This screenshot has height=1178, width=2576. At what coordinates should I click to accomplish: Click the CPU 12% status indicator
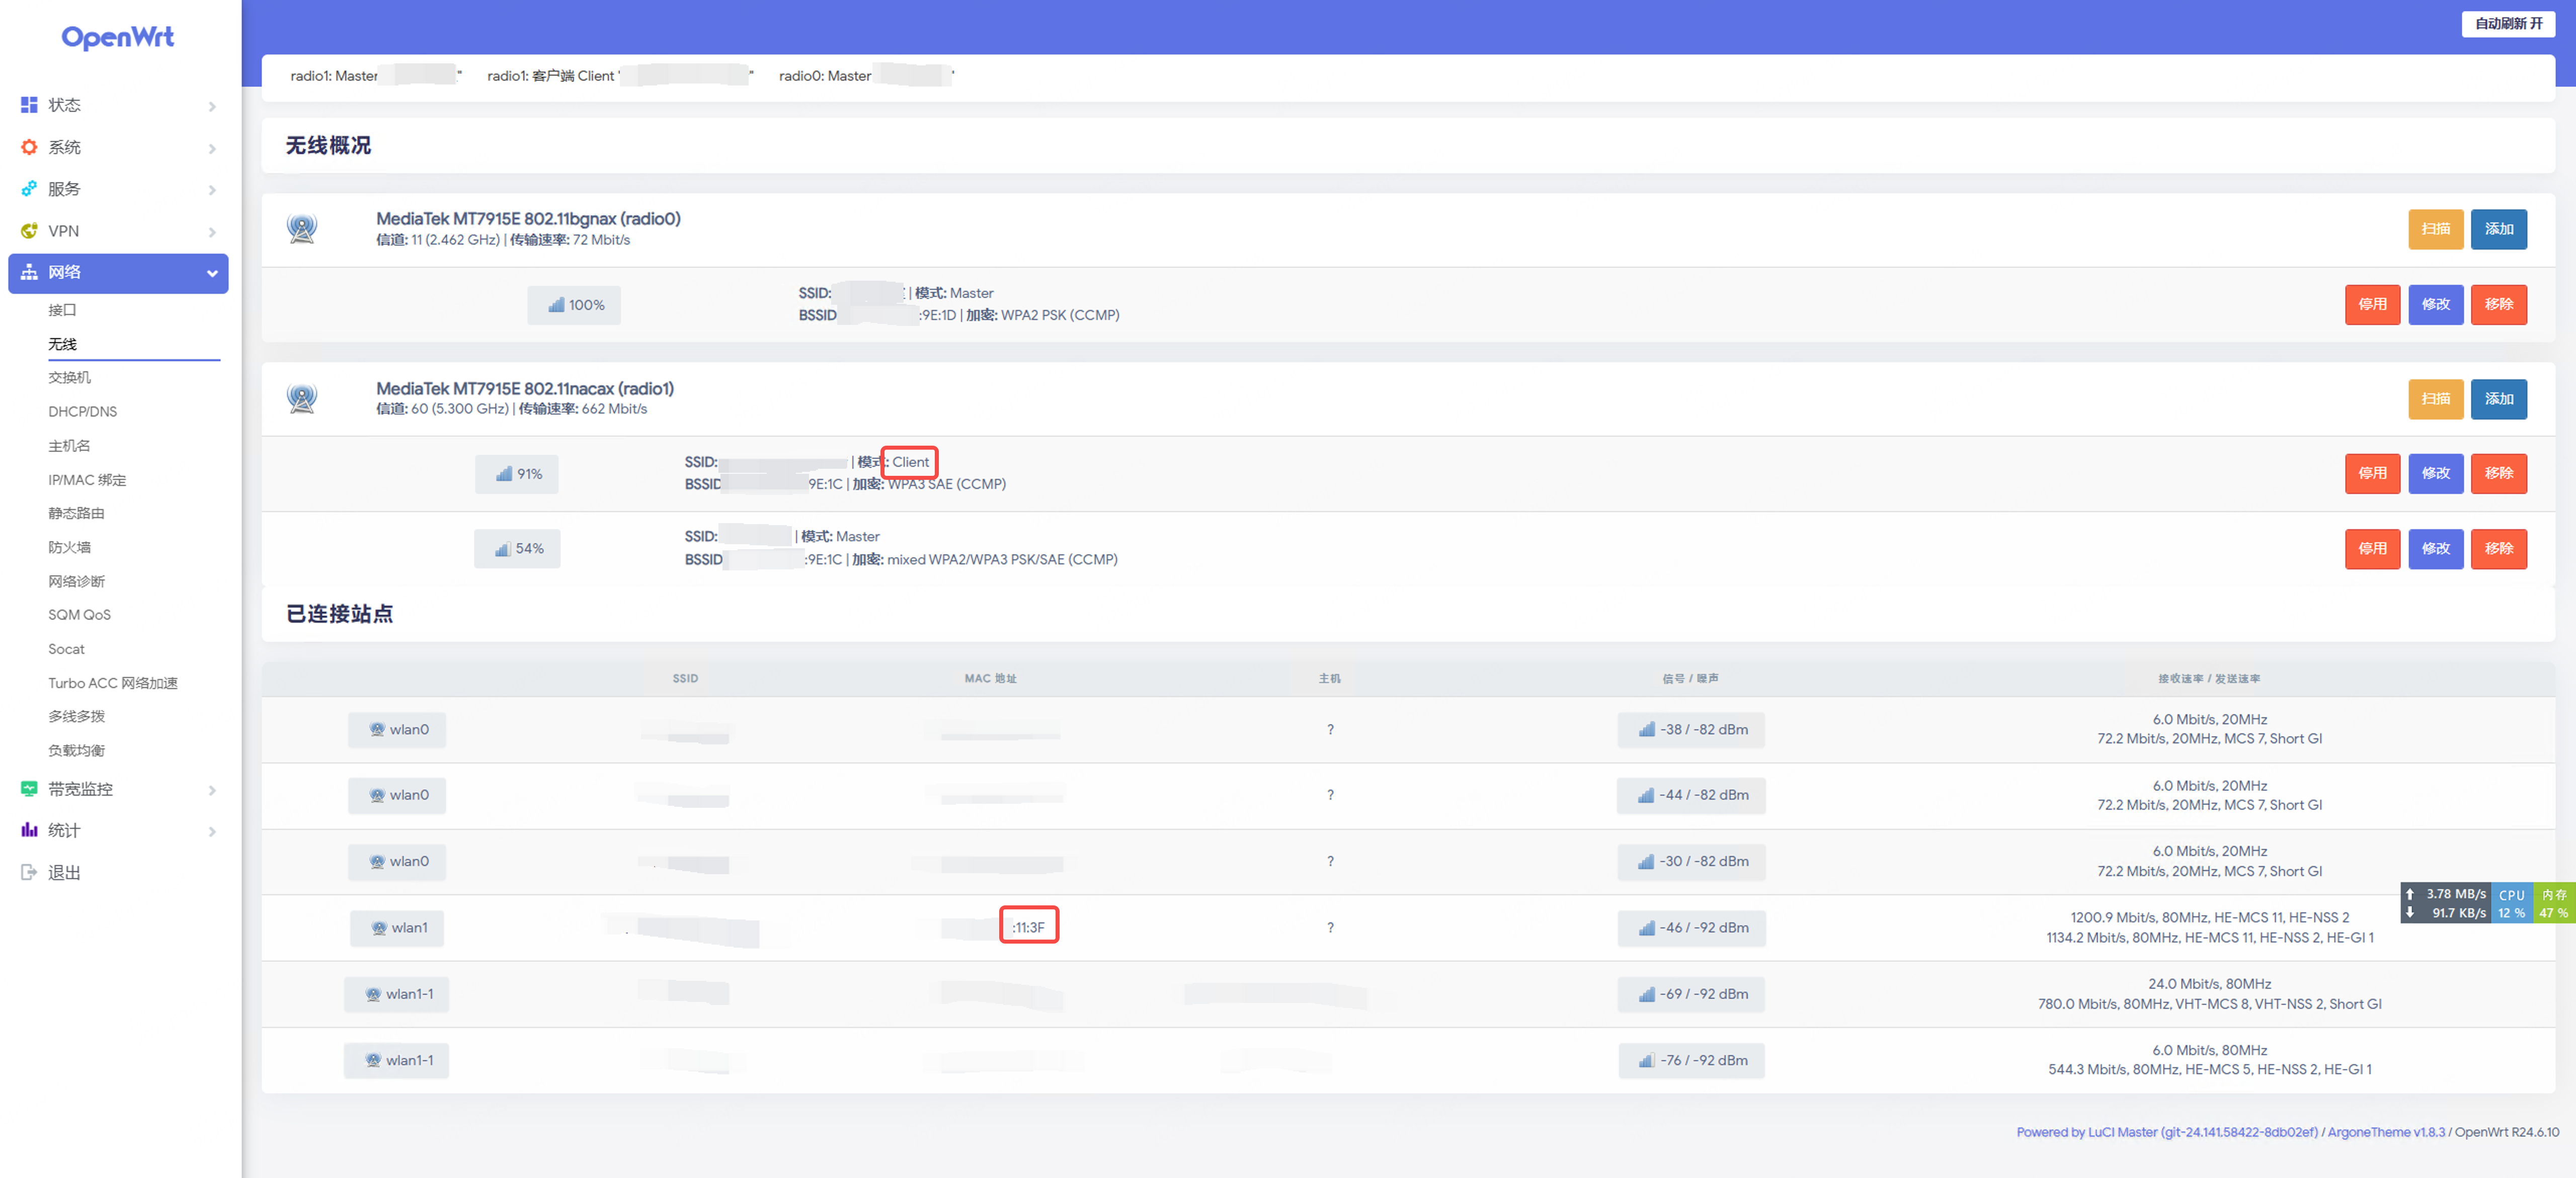[x=2511, y=903]
